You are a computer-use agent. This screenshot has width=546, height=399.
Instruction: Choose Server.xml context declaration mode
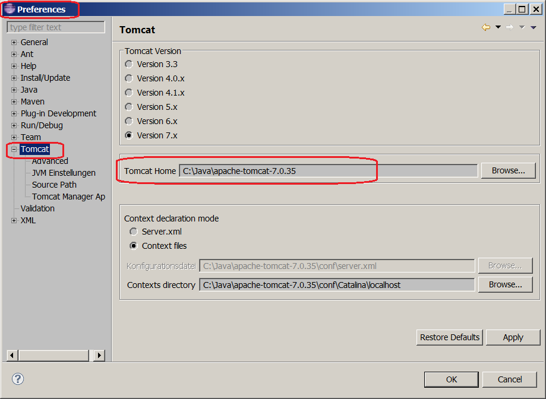coord(134,232)
